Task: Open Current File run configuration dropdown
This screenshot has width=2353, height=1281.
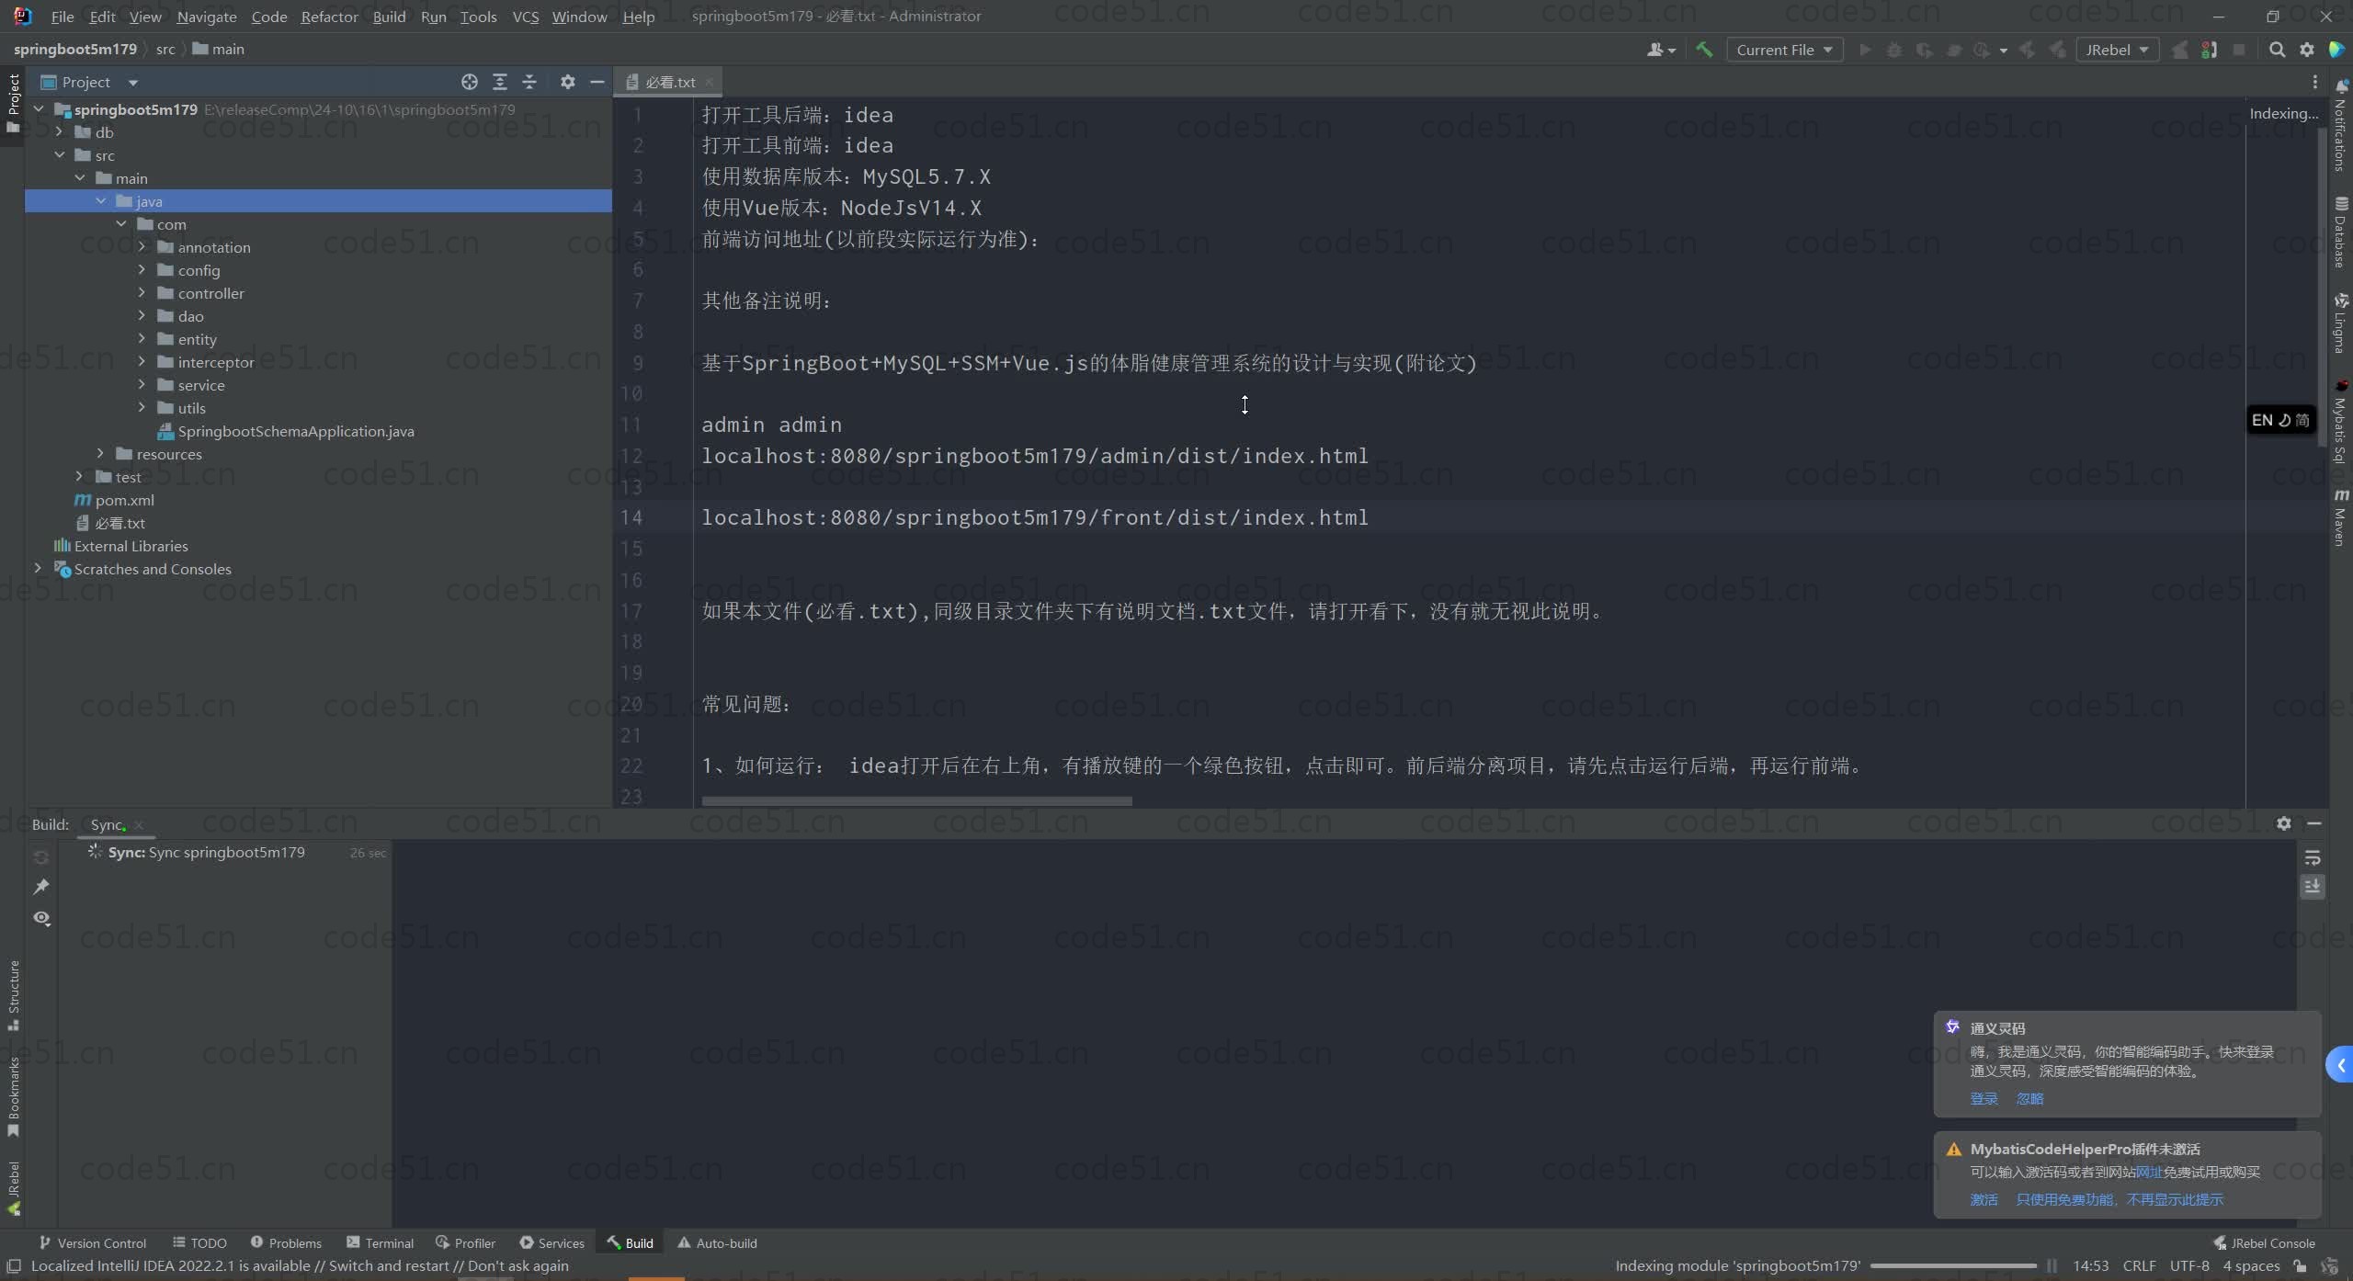Action: pyautogui.click(x=1784, y=50)
